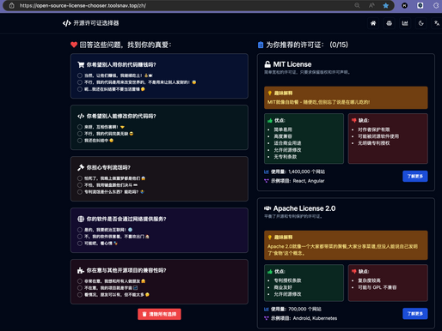Viewport: 442px width, 331px height.
Task: Click '可能与 GPL 不兼容' drawback text
Action: pyautogui.click(x=378, y=287)
